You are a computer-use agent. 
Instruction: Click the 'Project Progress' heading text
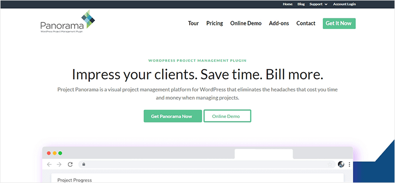click(74, 180)
